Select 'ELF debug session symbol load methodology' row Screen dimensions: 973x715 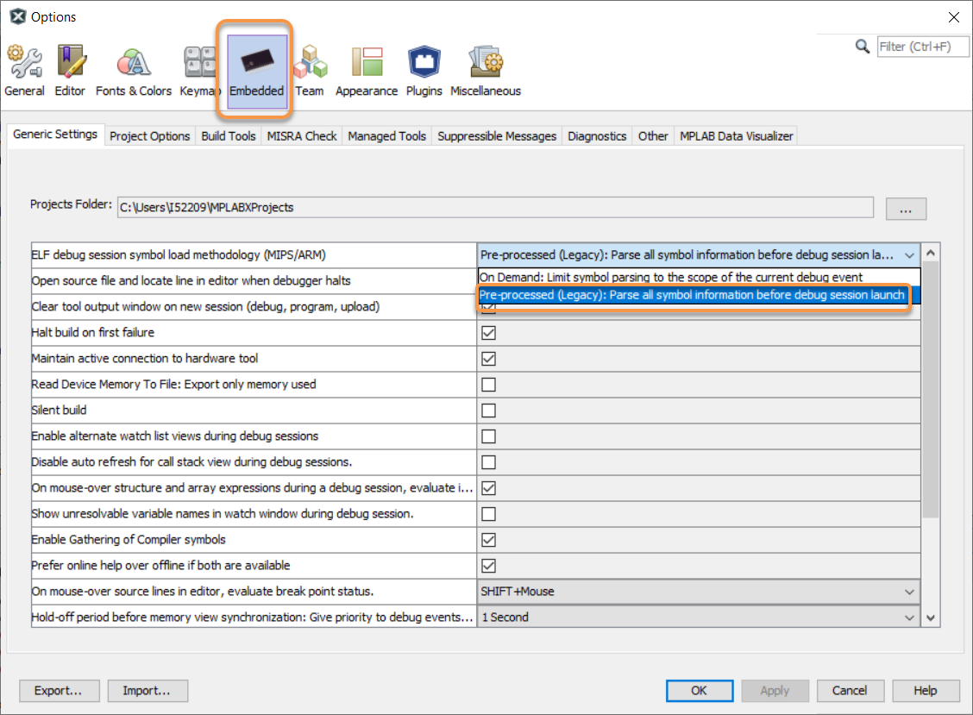(x=254, y=255)
